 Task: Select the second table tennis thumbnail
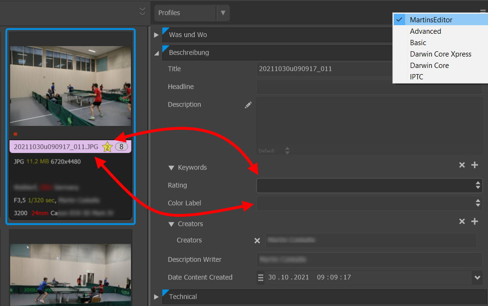click(x=70, y=275)
